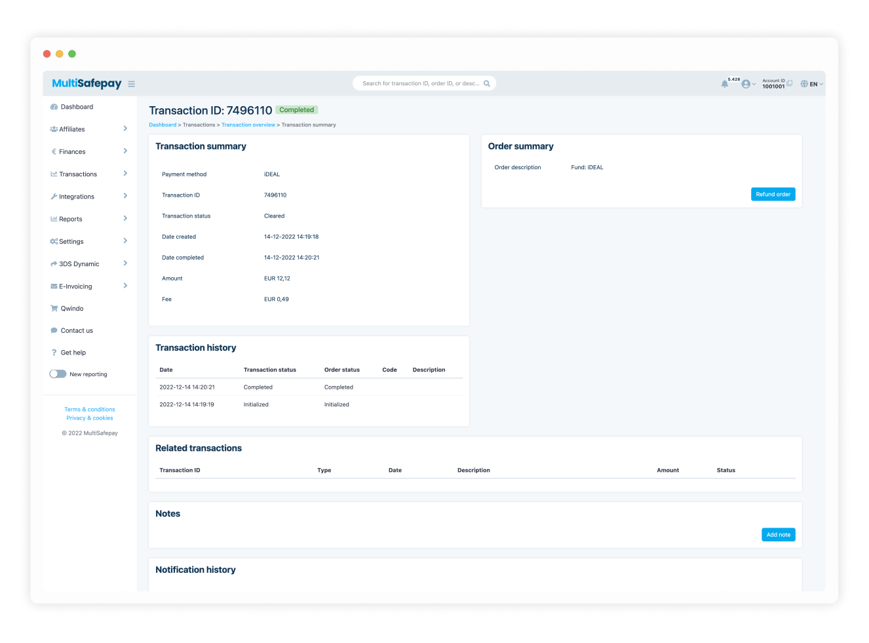Open the user profile avatar menu
The height and width of the screenshot is (643, 869).
746,84
